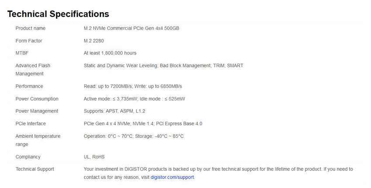Click the Technical Specifications heading
The height and width of the screenshot is (188, 371).
click(58, 14)
